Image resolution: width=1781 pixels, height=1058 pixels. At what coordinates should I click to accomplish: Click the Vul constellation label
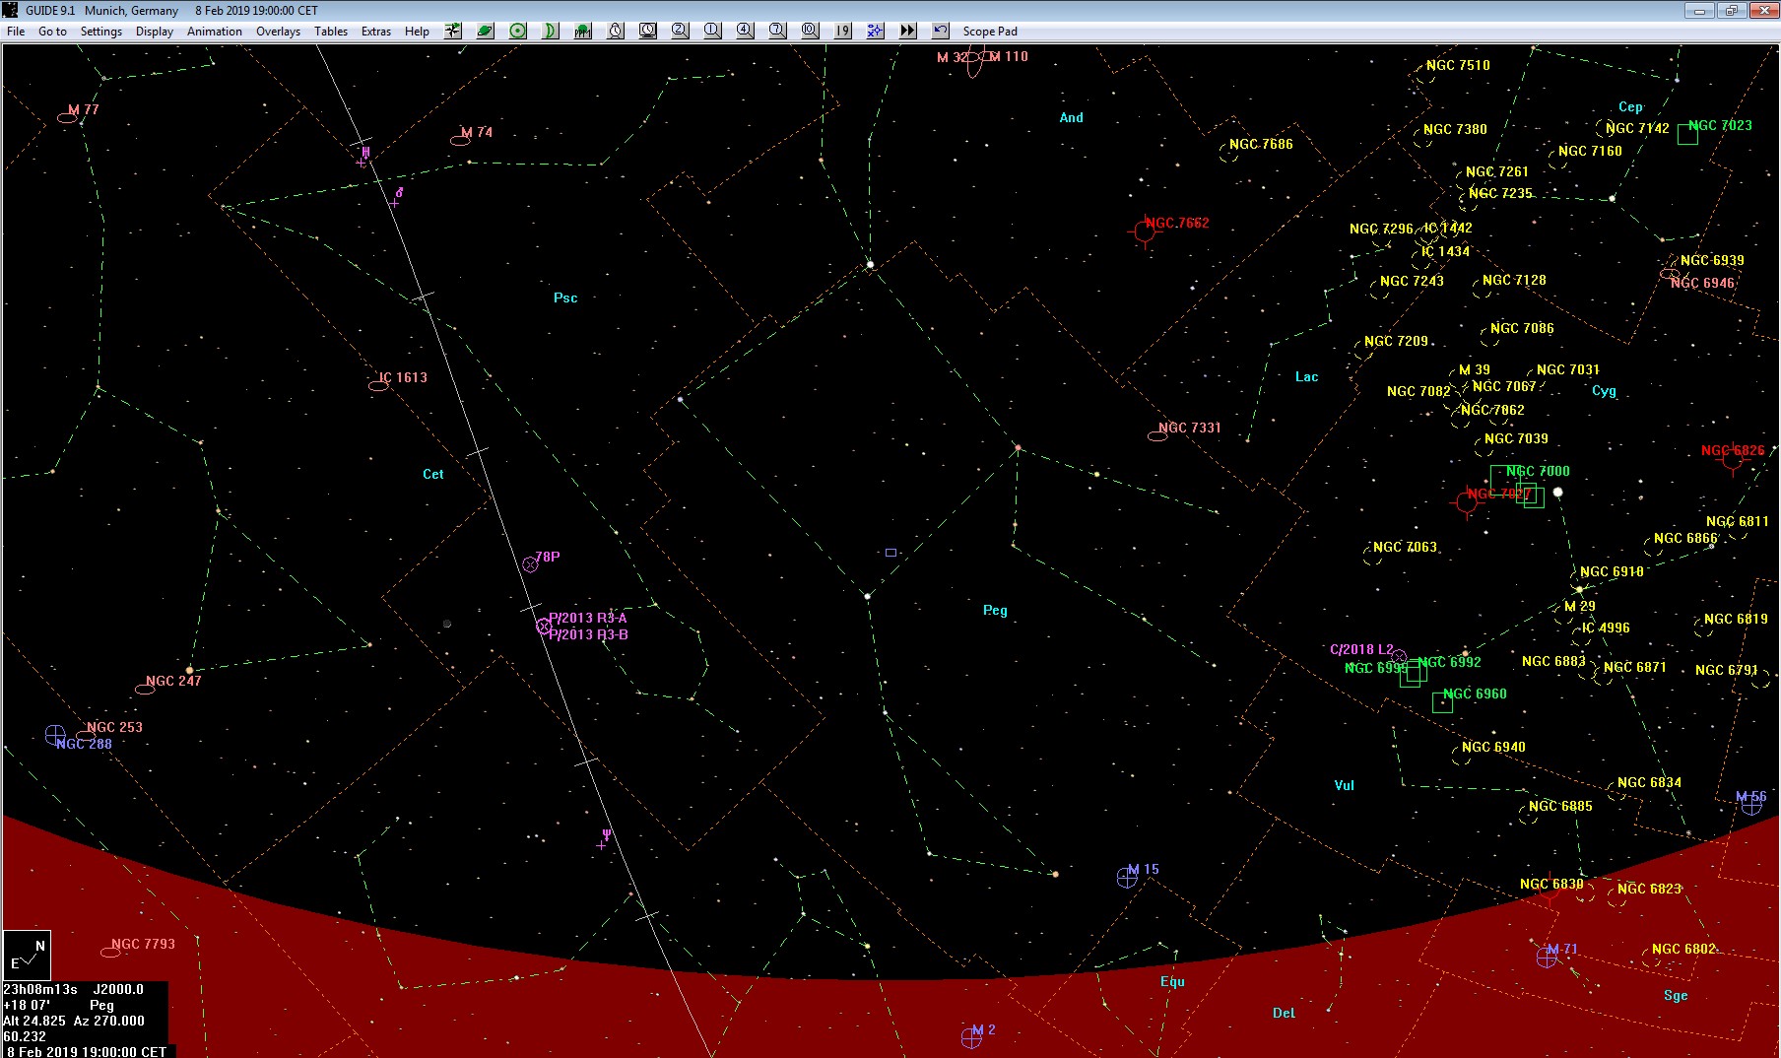1344,785
